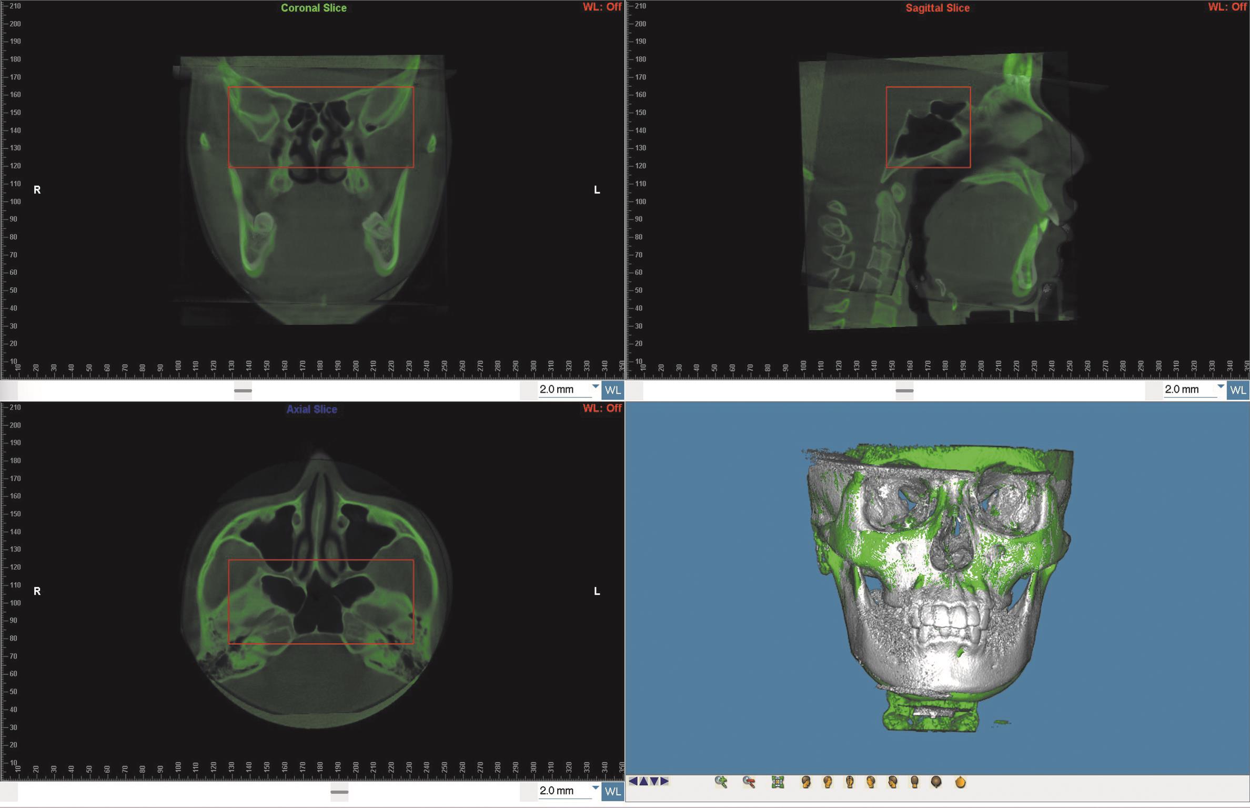This screenshot has width=1250, height=808.
Task: Select the front-facing head view icon
Action: tap(849, 782)
